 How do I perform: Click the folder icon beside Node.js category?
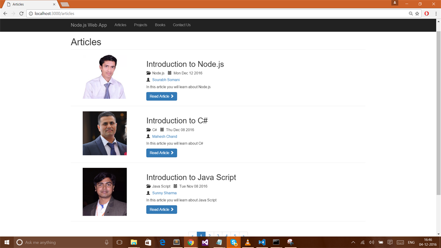(x=149, y=73)
